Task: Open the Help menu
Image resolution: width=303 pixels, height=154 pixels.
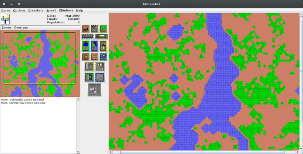Action: pos(80,10)
